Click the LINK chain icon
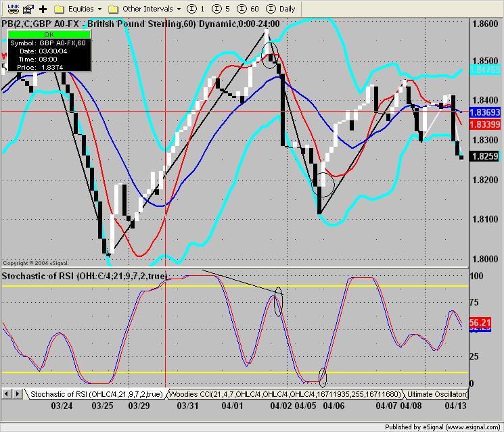The image size is (504, 432). 13,9
